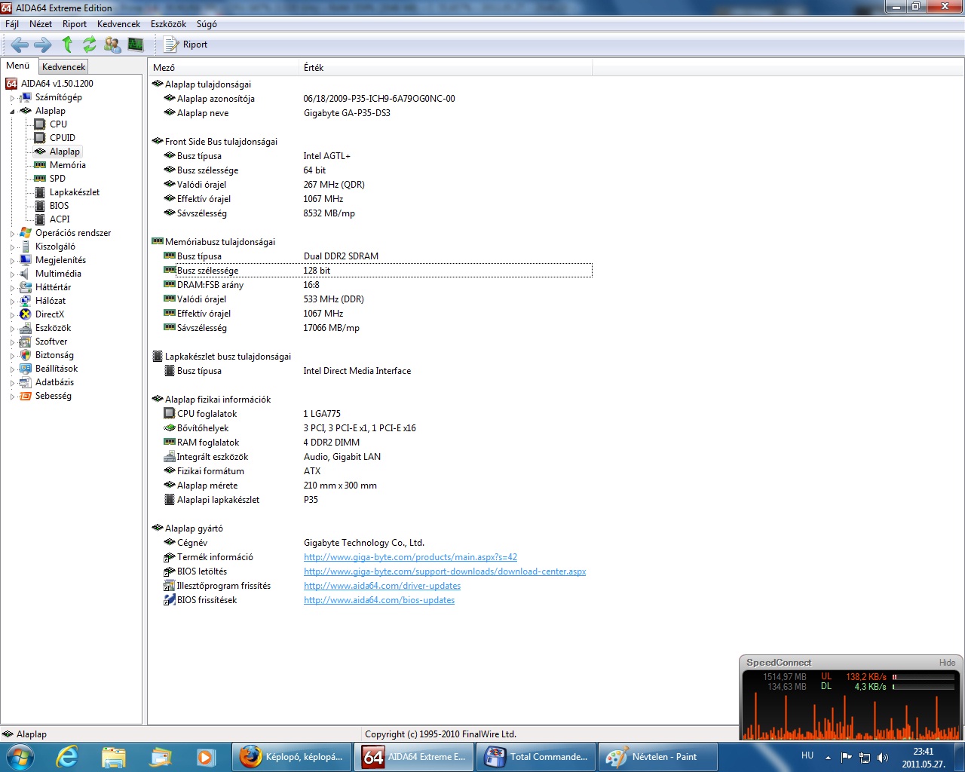Expand the Kiszolgáló tree node

[12, 247]
